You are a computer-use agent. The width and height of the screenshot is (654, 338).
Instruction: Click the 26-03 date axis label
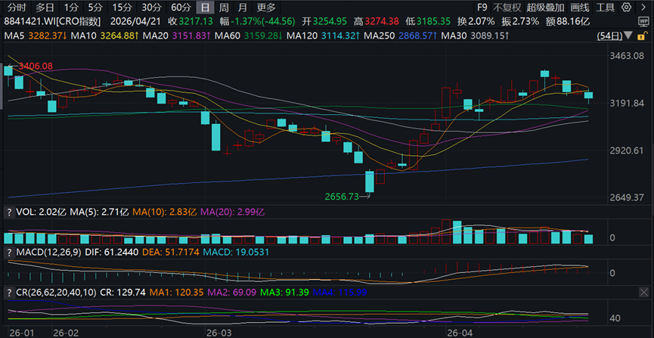click(219, 333)
